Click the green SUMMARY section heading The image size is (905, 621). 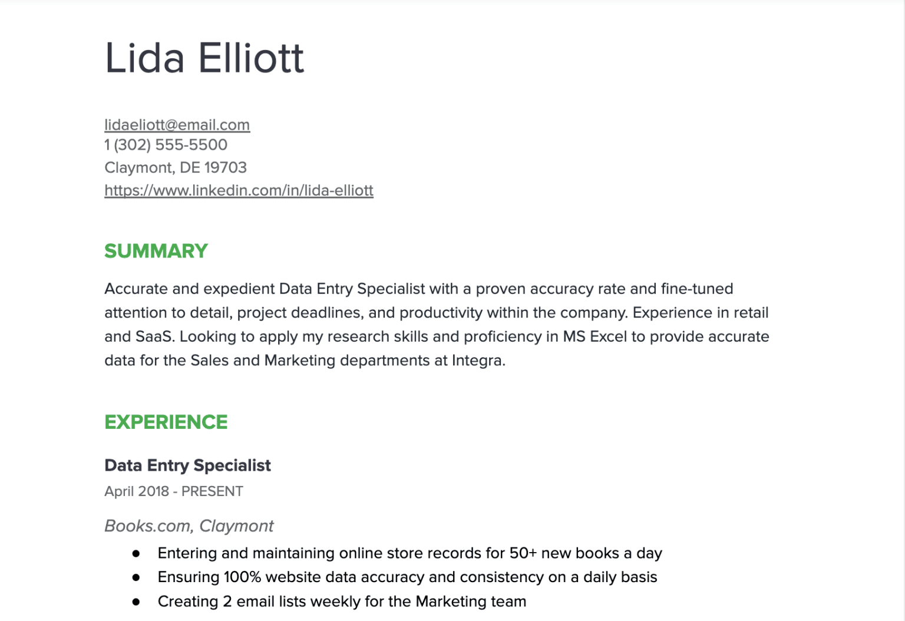pyautogui.click(x=156, y=251)
